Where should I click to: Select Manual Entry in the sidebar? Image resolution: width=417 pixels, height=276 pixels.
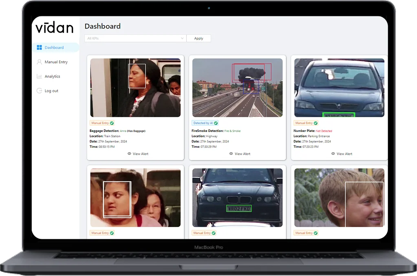pyautogui.click(x=56, y=62)
